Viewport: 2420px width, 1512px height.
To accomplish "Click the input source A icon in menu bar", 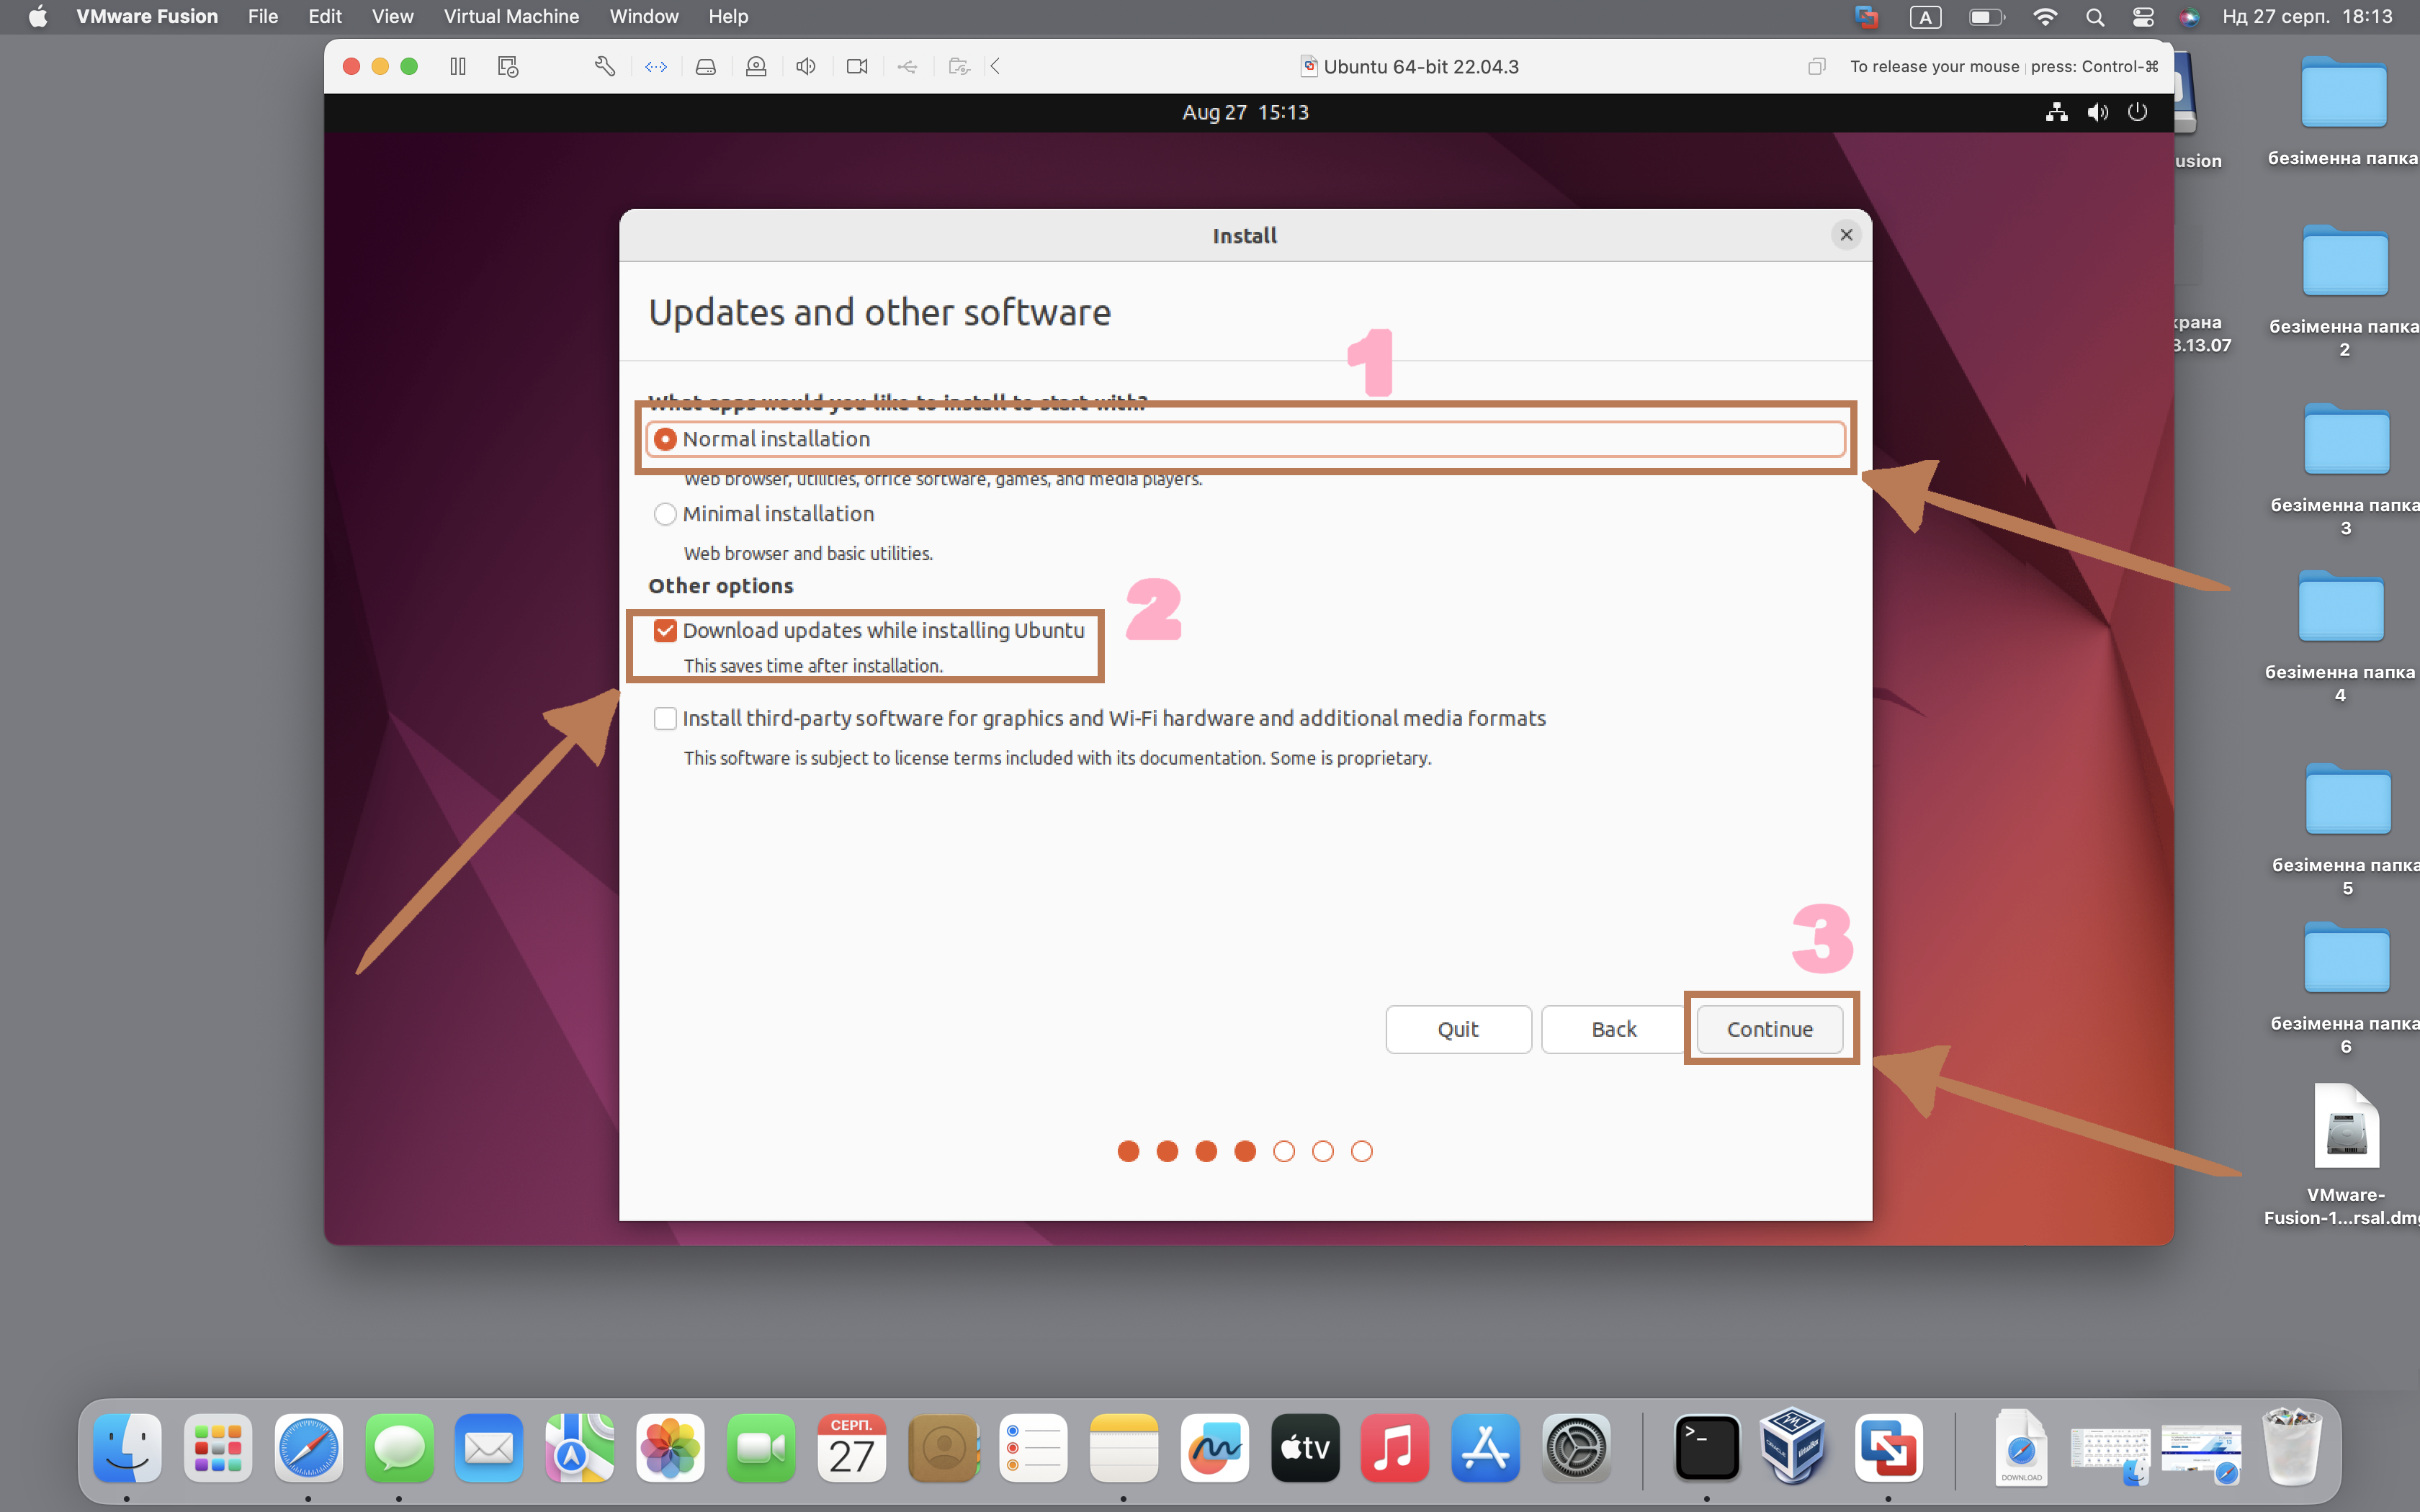I will coord(1926,17).
